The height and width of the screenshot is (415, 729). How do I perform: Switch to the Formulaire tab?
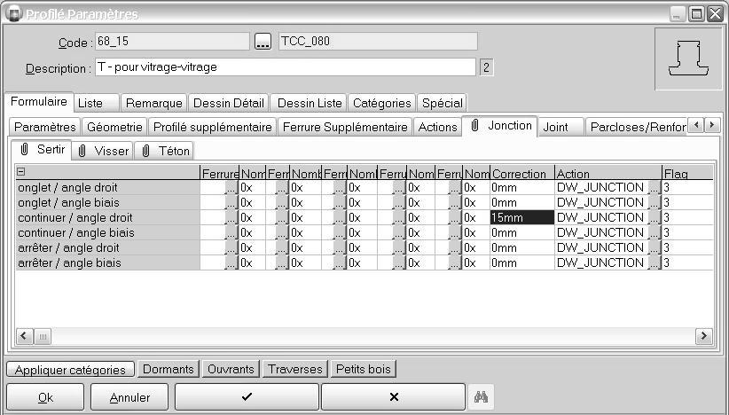(x=39, y=102)
